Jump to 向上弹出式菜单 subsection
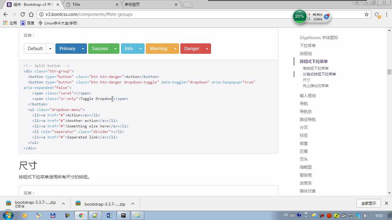Image resolution: width=392 pixels, height=220 pixels. 316,86
